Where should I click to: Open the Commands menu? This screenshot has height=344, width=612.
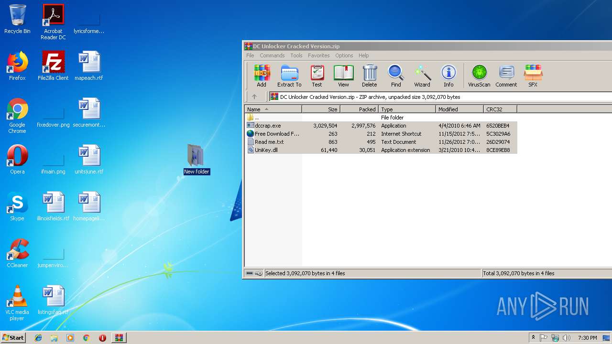272,55
